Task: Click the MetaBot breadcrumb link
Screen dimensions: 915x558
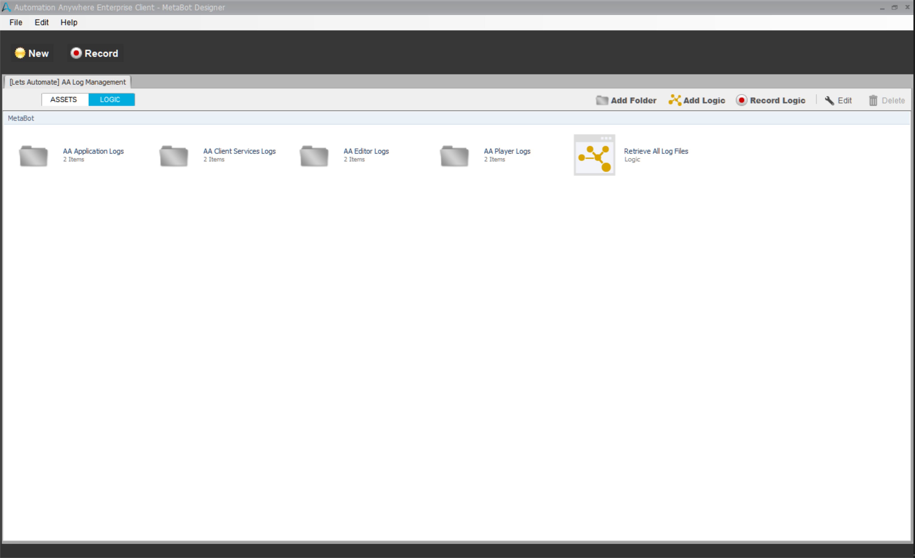Action: 21,118
